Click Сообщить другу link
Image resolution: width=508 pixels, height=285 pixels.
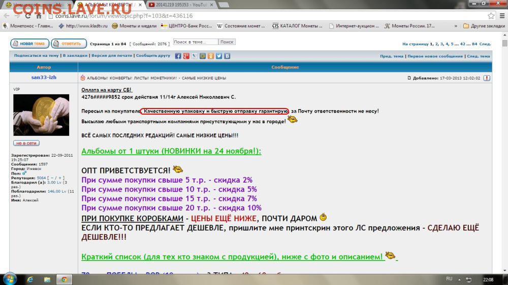153,56
